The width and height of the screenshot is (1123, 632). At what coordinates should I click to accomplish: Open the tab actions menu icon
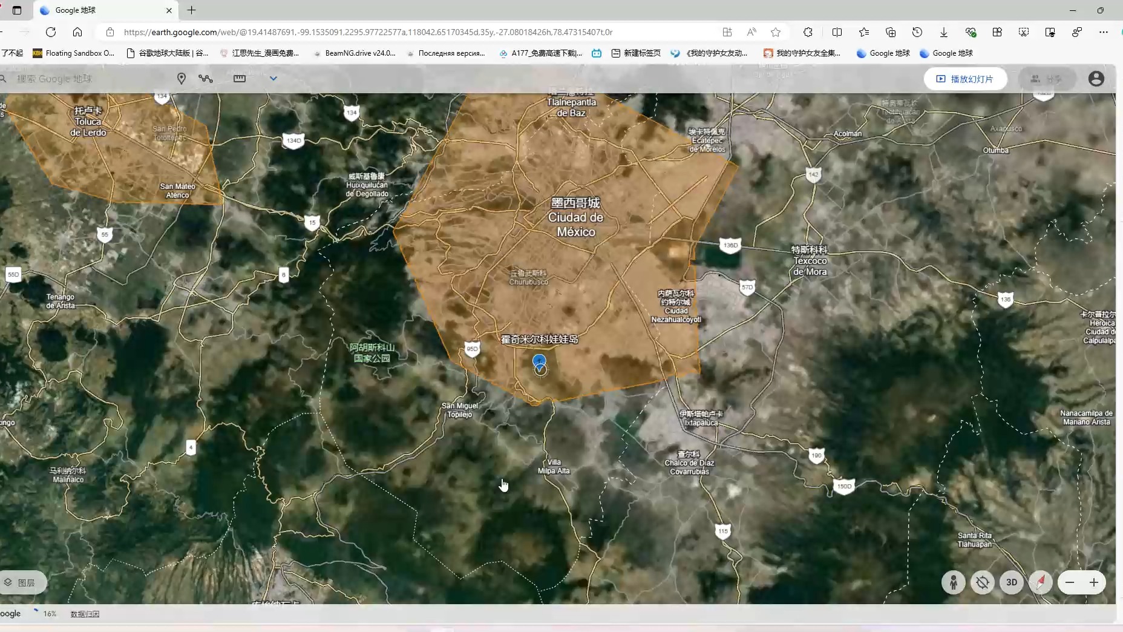tap(17, 10)
